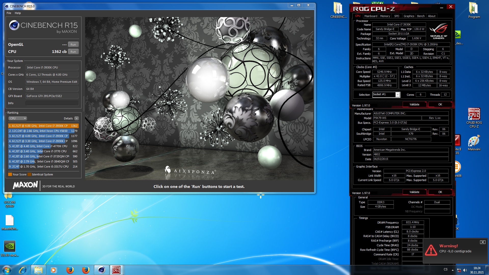Open the Program desktop folder icon
Viewport: 489px width, 275px height.
tap(474, 10)
